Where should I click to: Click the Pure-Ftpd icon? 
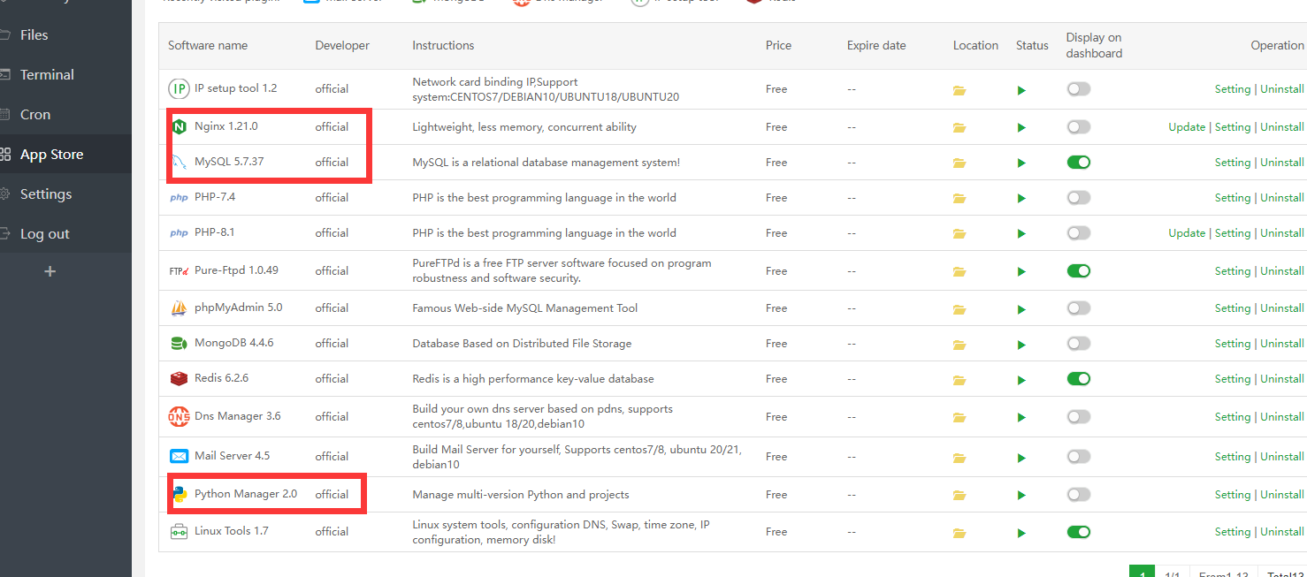tap(179, 270)
